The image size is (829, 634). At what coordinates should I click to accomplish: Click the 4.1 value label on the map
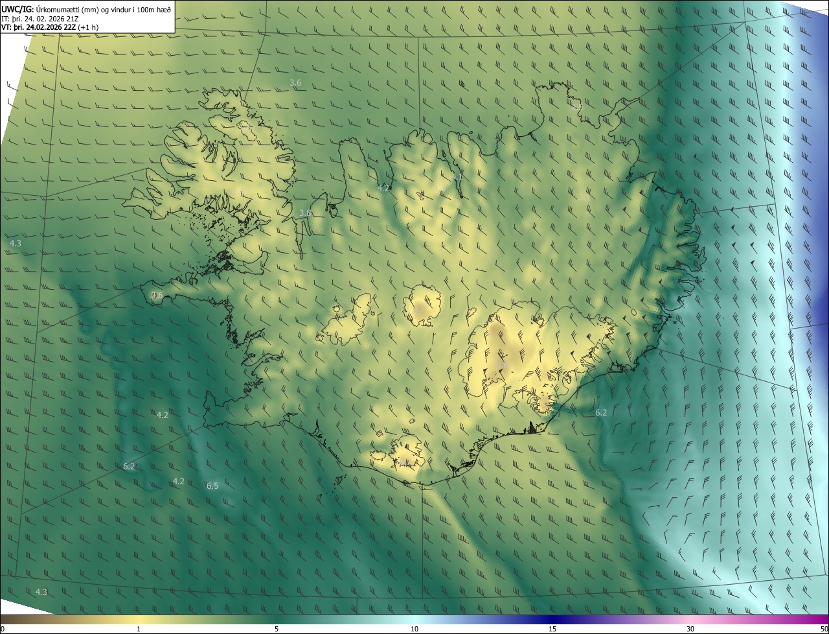[x=457, y=176]
